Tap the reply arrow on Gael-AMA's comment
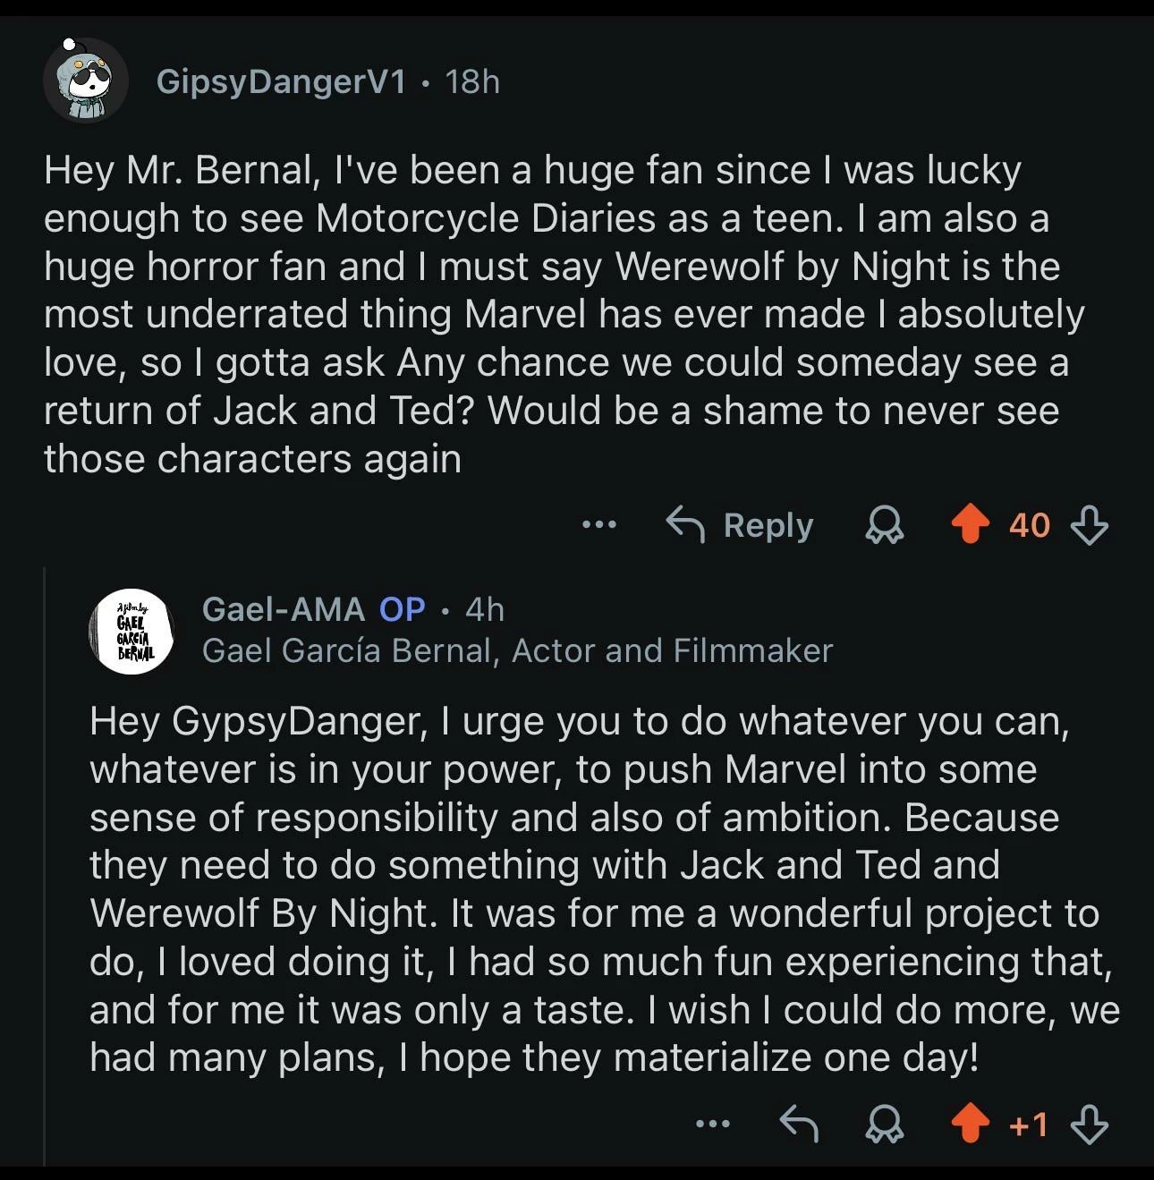1154x1180 pixels. [799, 1124]
